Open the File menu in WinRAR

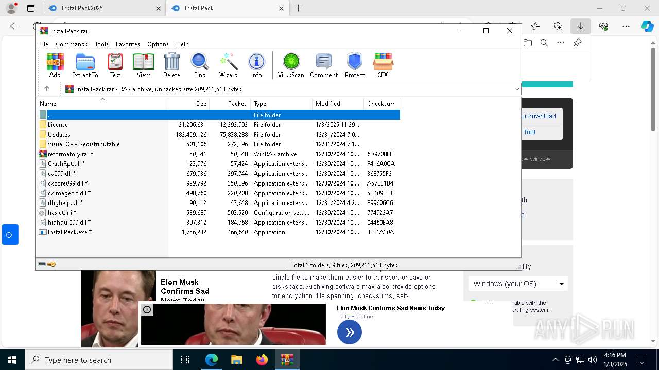point(44,44)
